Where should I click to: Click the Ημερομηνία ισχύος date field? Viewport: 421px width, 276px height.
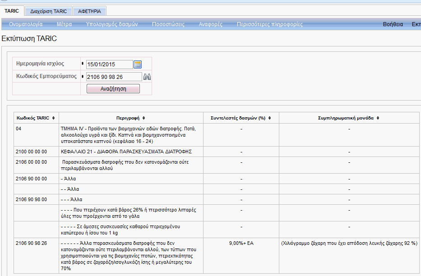[x=110, y=64]
